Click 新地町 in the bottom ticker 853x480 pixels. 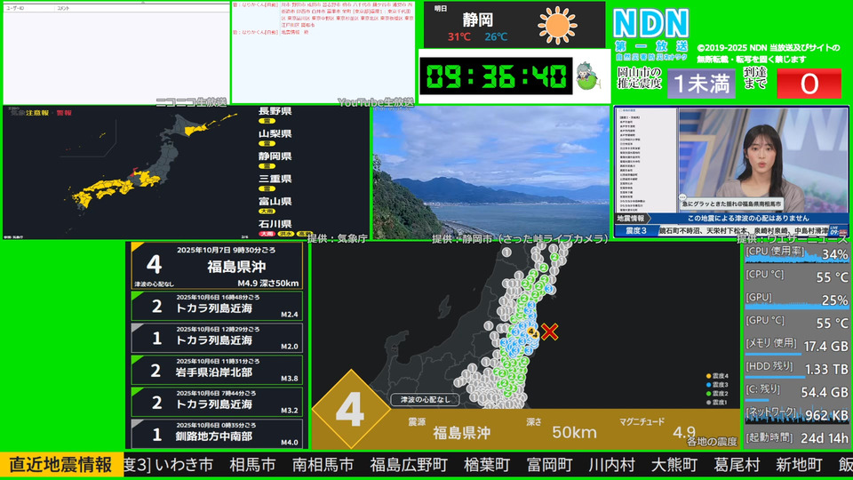click(799, 465)
